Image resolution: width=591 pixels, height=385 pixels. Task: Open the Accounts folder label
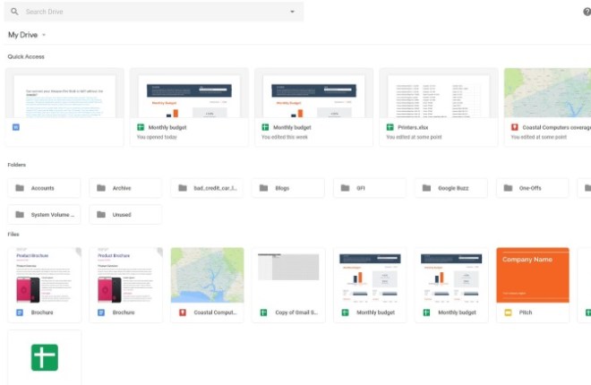click(x=43, y=188)
